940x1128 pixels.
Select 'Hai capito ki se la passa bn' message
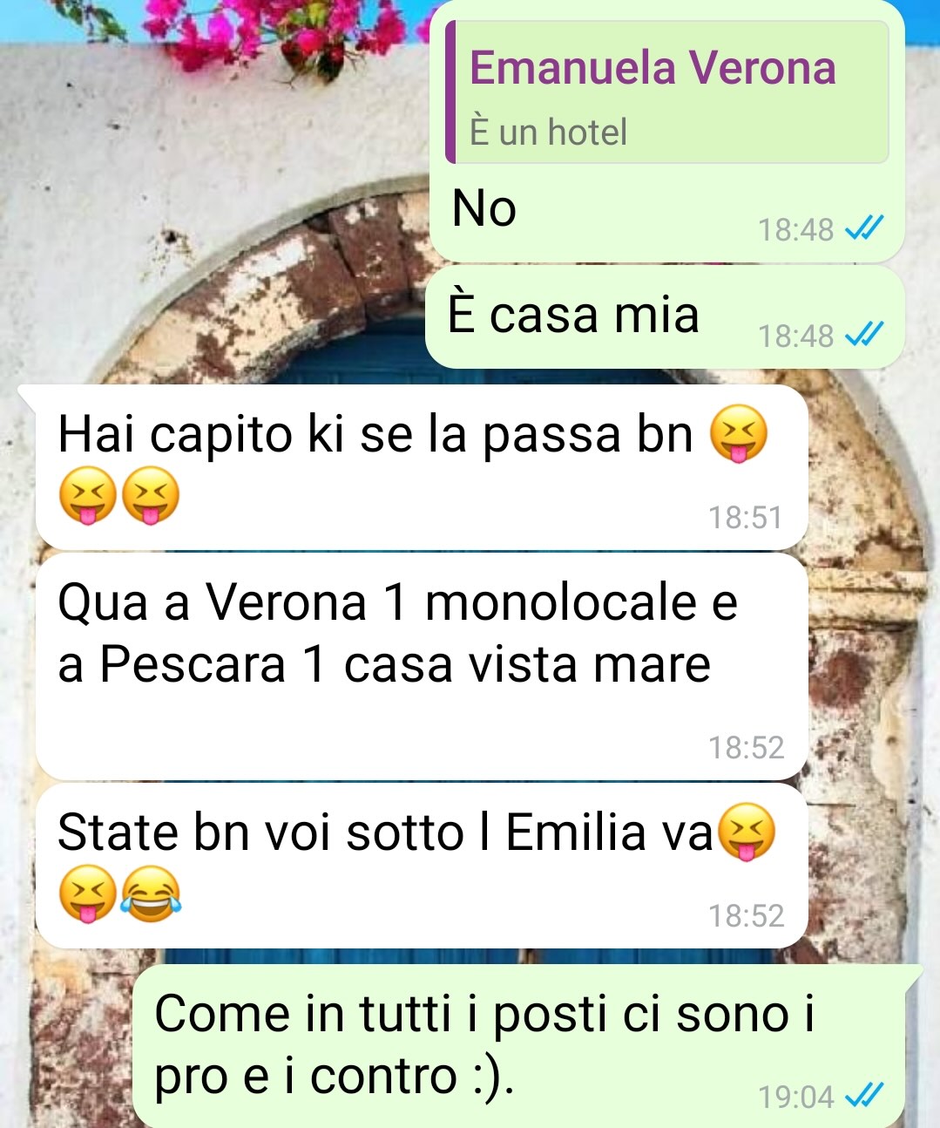422,467
